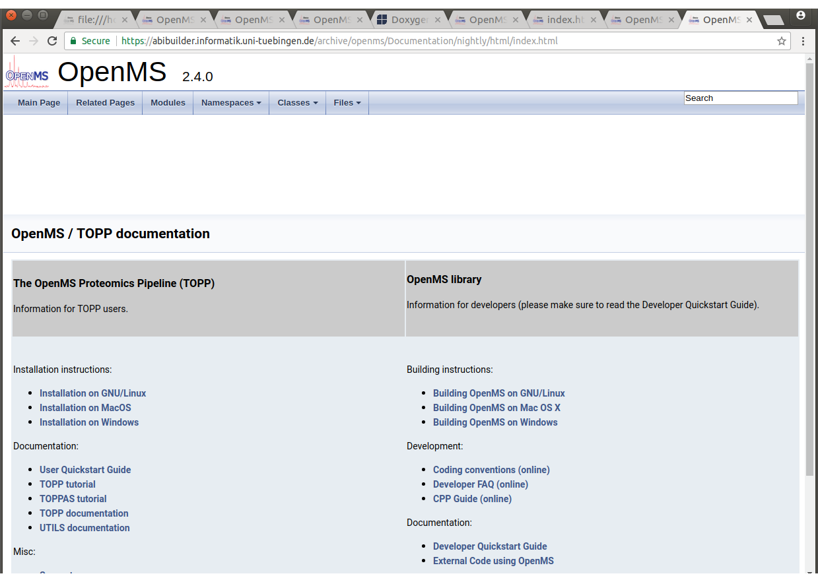Open External Code using OpenMS link
This screenshot has width=818, height=582.
click(493, 561)
